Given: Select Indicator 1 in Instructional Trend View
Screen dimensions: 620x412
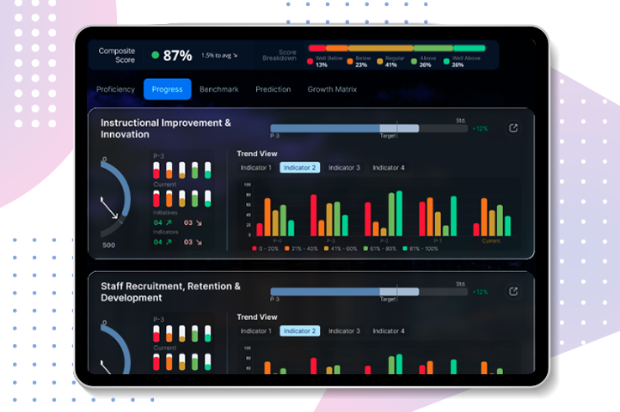Looking at the screenshot, I should (x=255, y=167).
